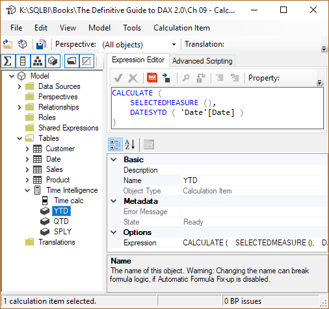The height and width of the screenshot is (309, 329).
Task: Expand the Customer table node
Action: [x=27, y=149]
